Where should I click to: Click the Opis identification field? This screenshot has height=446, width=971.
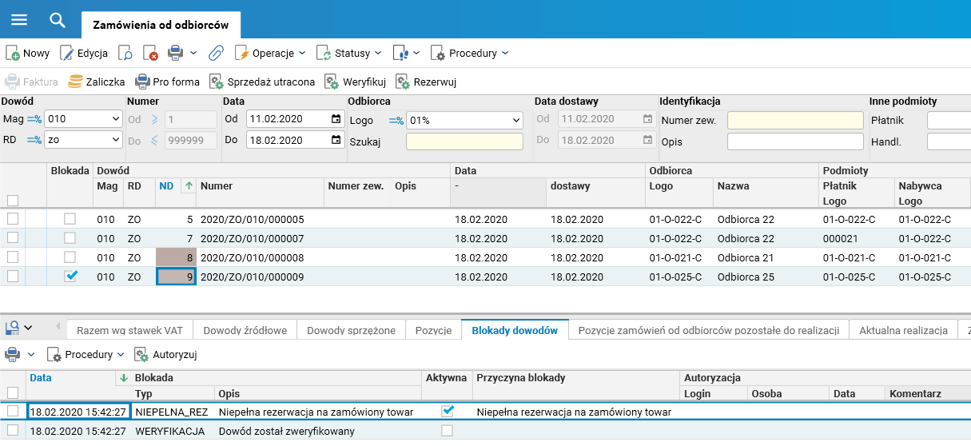[x=795, y=141]
